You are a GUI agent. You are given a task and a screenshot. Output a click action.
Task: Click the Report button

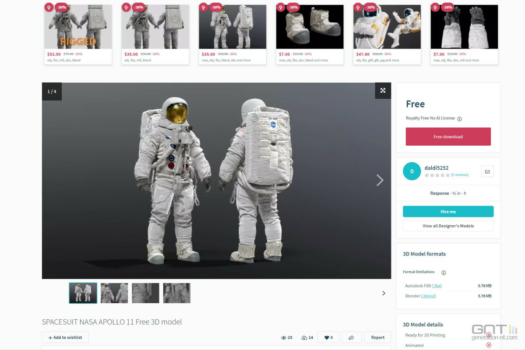pos(378,338)
